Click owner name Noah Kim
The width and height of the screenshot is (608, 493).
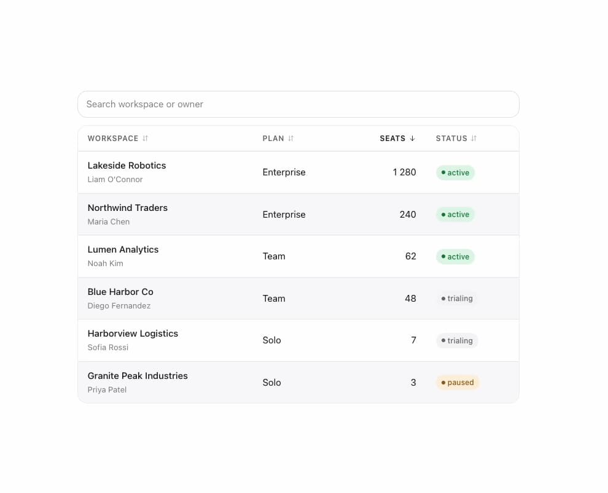tap(106, 263)
